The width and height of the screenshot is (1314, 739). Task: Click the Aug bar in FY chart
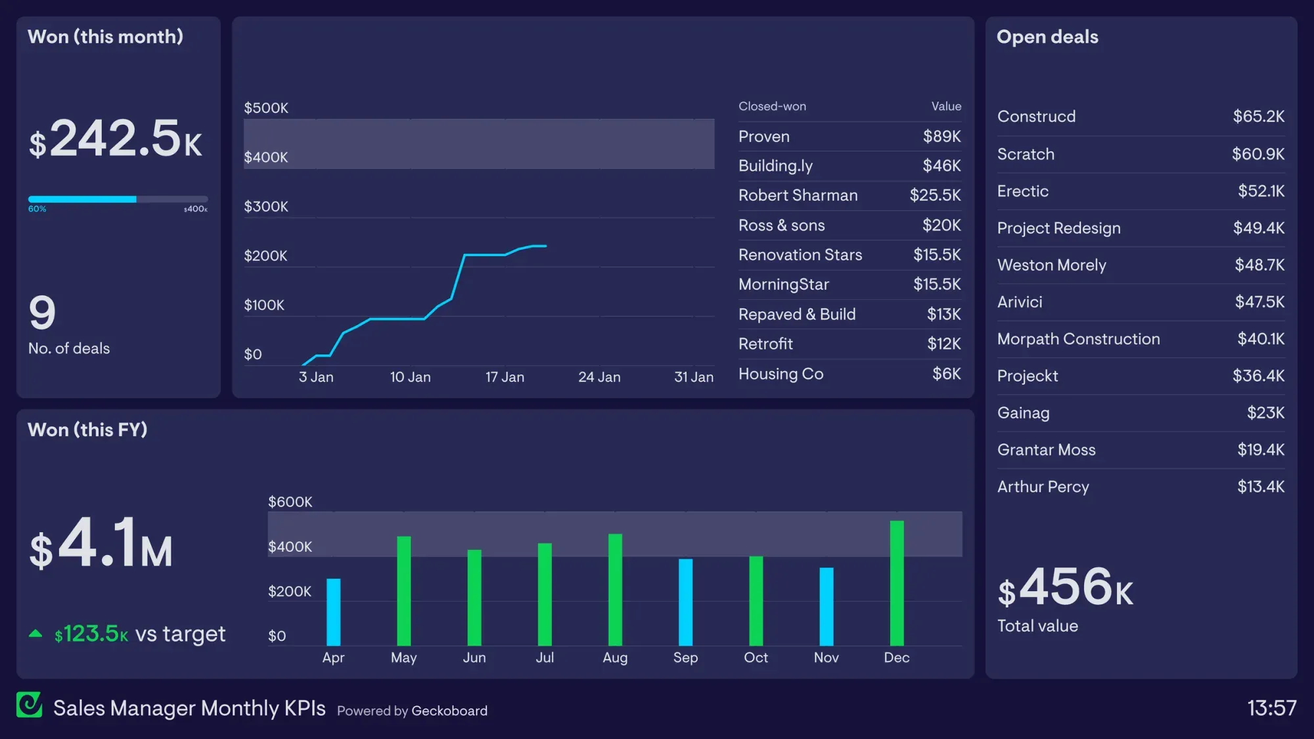click(615, 590)
